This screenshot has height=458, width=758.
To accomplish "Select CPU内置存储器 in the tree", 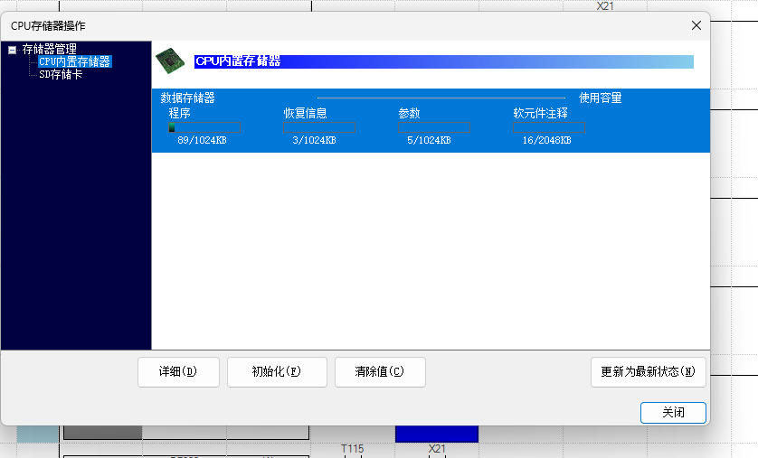I will (x=74, y=61).
